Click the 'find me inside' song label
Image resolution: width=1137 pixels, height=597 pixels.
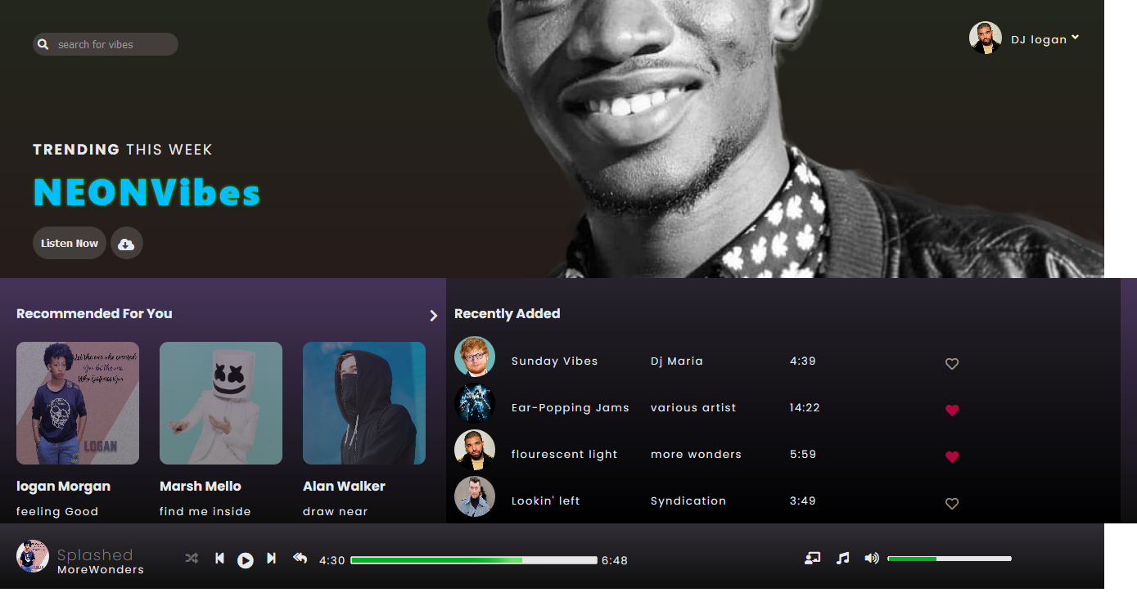pos(205,511)
